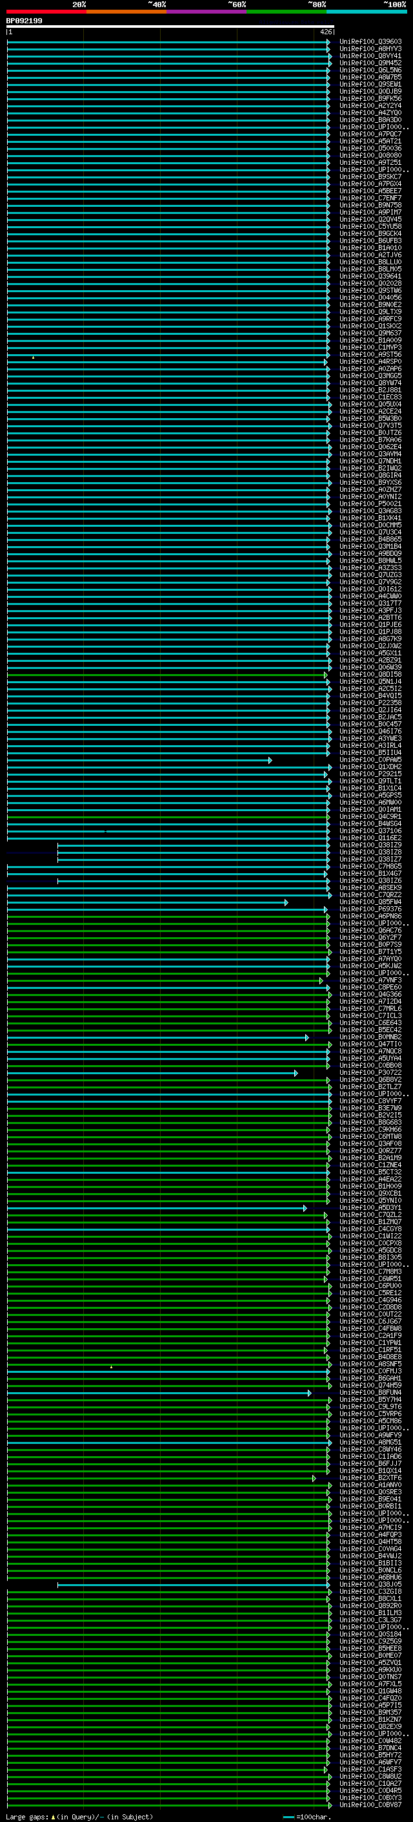The height and width of the screenshot is (1822, 413).
Task: Click the label UniRef100_C7ENF7
Action: (x=370, y=198)
